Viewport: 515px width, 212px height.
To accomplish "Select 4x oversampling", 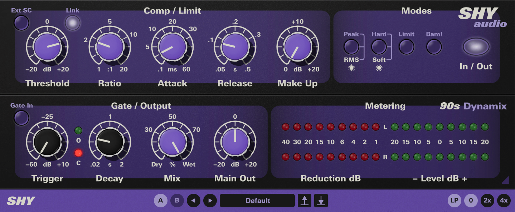I will point(504,201).
